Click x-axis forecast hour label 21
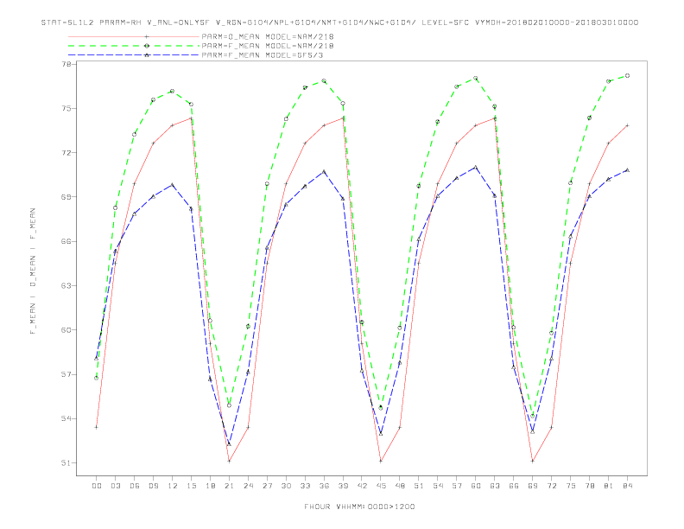Screen dimensions: 684x529 tap(229, 486)
